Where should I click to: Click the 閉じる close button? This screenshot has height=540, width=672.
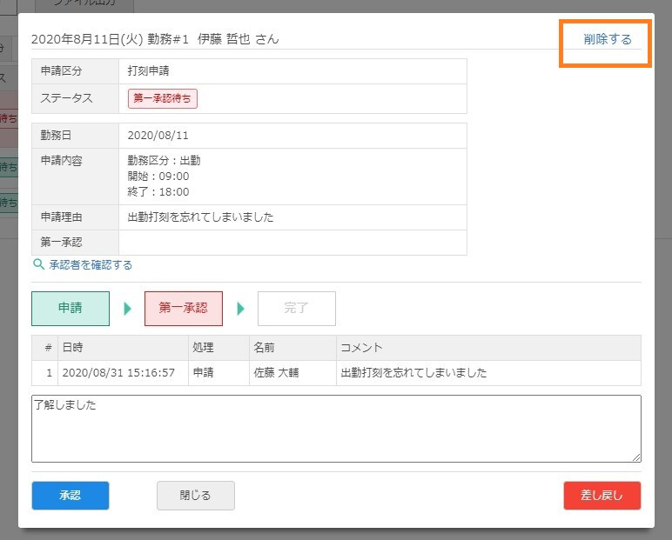coord(196,496)
